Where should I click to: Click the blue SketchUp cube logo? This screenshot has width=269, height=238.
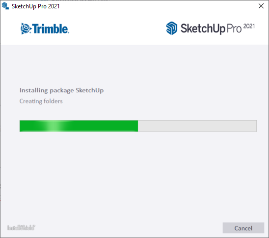[x=171, y=28]
